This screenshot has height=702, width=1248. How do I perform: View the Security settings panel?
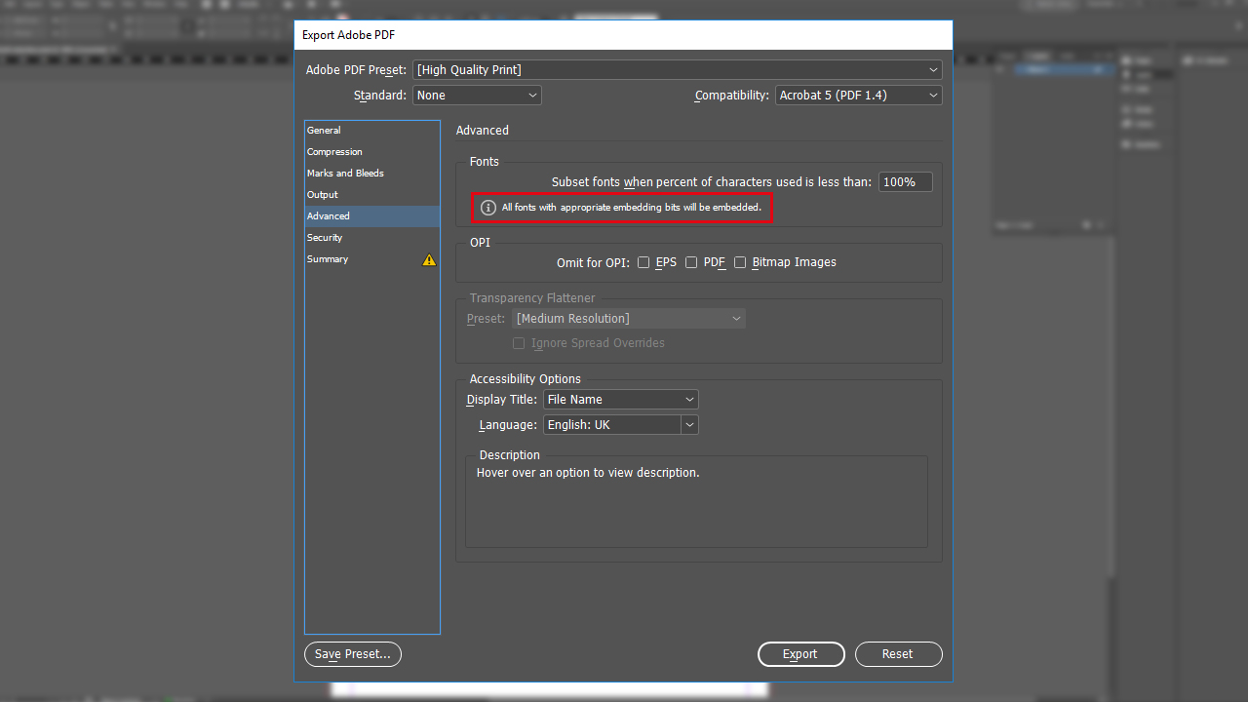click(x=325, y=237)
